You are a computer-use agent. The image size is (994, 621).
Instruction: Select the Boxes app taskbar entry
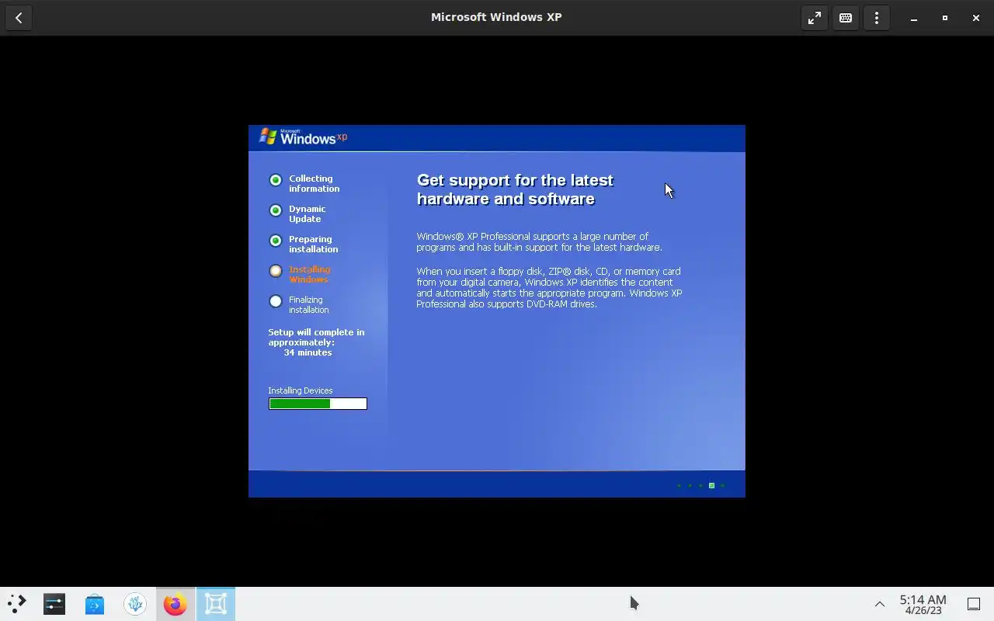[x=216, y=604]
